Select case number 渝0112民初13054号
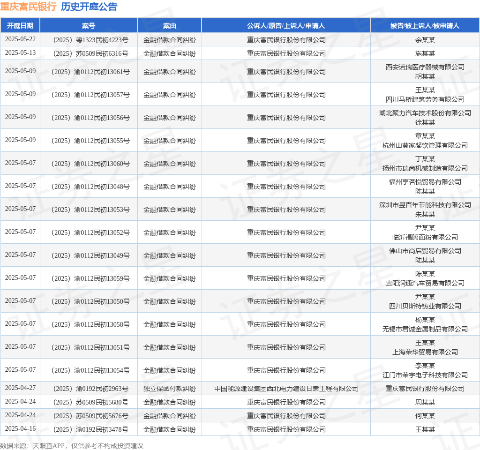480x450 pixels. 90,370
